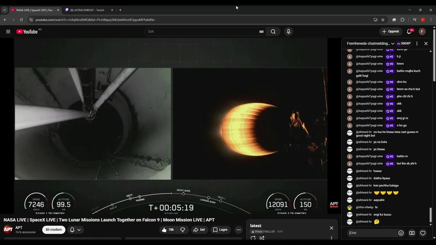The width and height of the screenshot is (436, 245).
Task: Go back in browser
Action: click(x=5, y=20)
